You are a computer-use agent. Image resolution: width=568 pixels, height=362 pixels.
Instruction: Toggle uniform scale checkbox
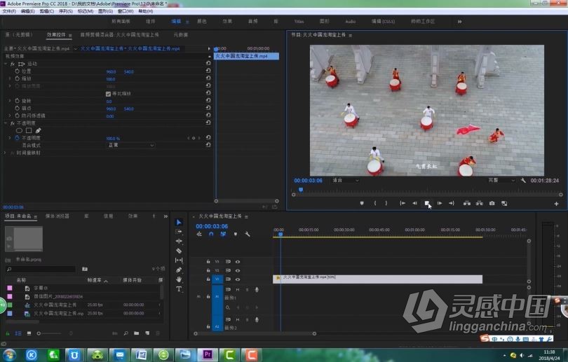click(x=108, y=94)
